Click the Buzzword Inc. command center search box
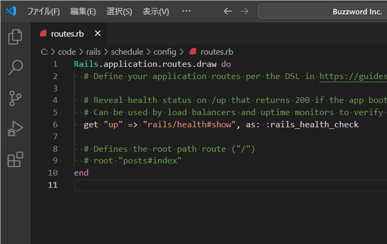This screenshot has width=387, height=244. pyautogui.click(x=322, y=11)
